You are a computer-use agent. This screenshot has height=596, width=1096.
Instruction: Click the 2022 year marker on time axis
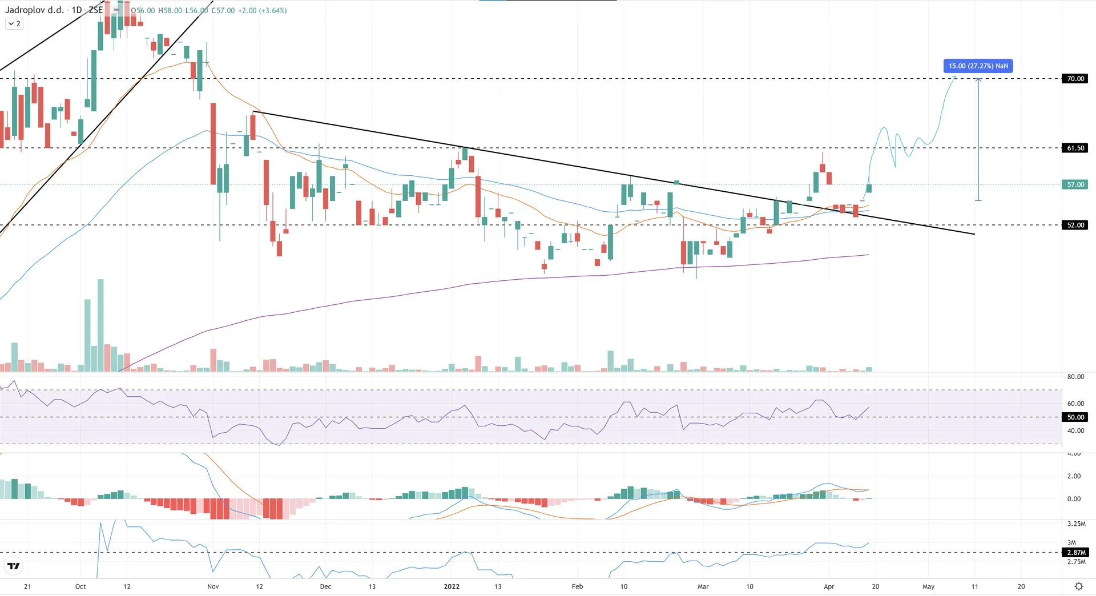tap(452, 586)
